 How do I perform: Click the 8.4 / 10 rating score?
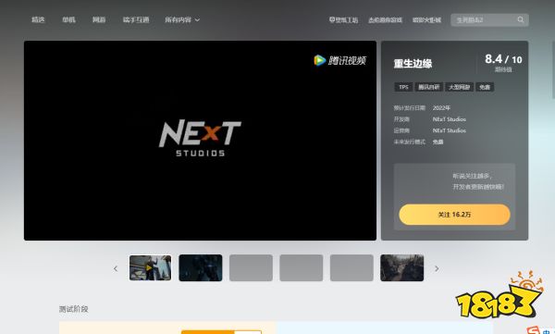click(503, 59)
